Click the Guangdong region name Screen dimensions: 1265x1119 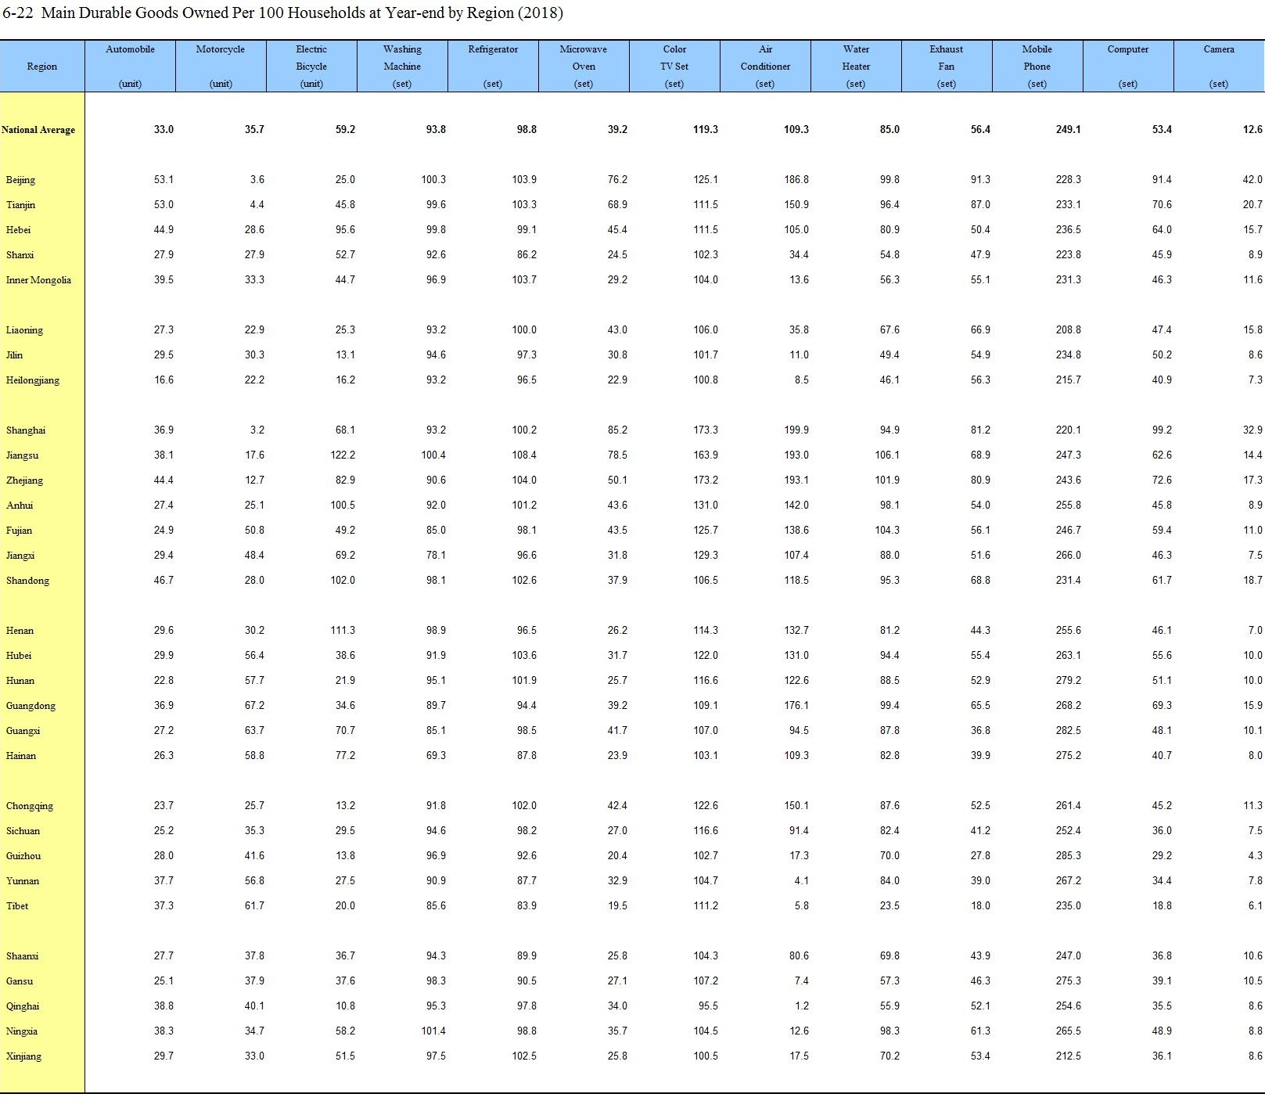point(31,706)
